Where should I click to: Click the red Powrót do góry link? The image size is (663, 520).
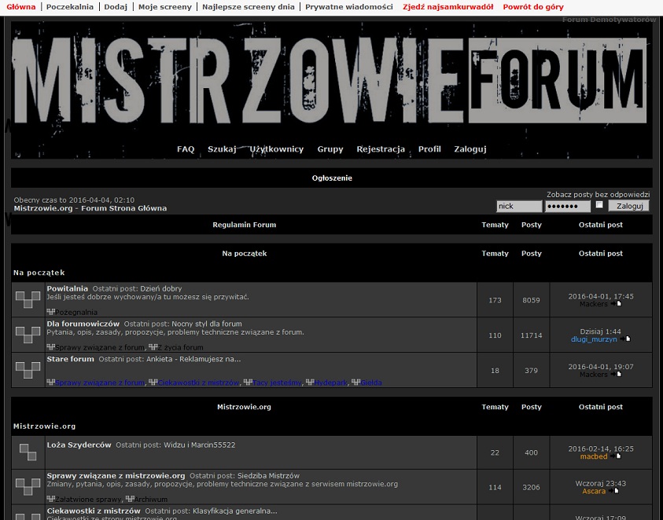[x=533, y=7]
